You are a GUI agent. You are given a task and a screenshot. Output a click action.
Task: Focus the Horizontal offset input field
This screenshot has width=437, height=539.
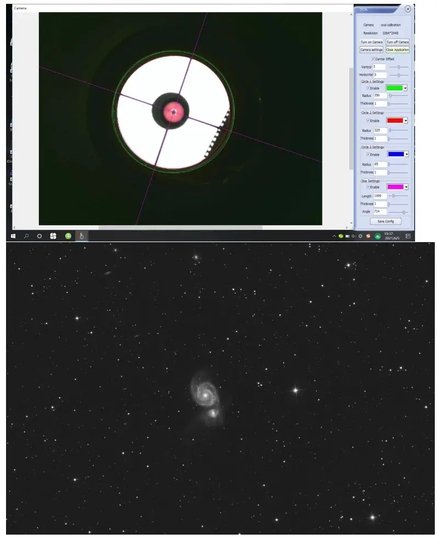point(380,74)
